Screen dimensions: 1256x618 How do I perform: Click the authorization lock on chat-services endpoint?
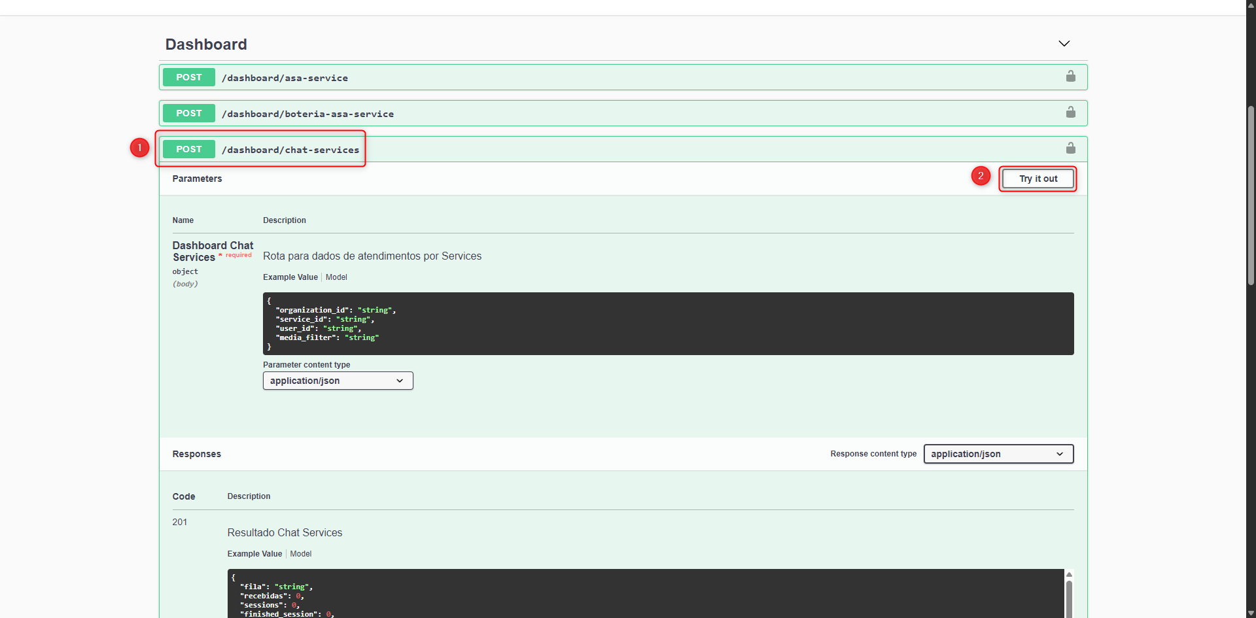point(1070,148)
